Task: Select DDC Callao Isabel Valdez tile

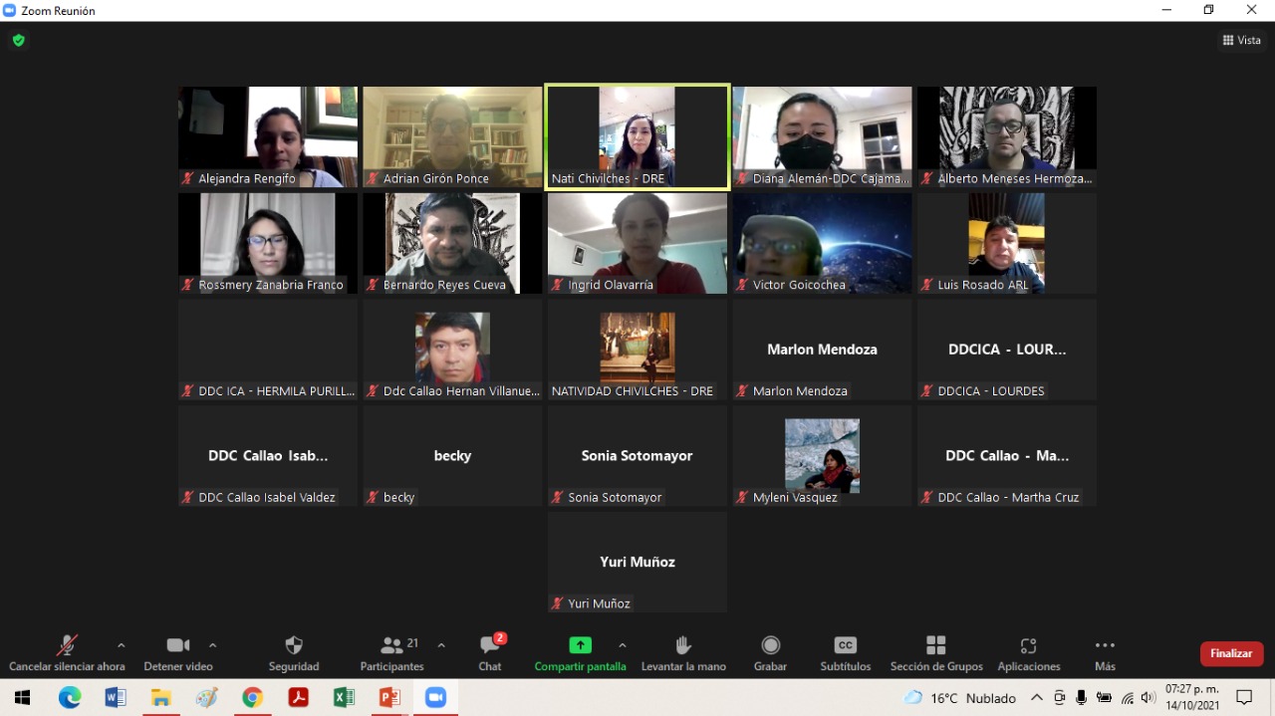Action: [268, 456]
